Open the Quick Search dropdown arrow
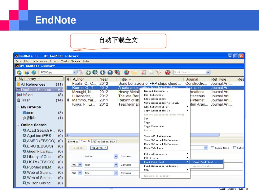Screen dimensions: 259x194 (208, 72)
